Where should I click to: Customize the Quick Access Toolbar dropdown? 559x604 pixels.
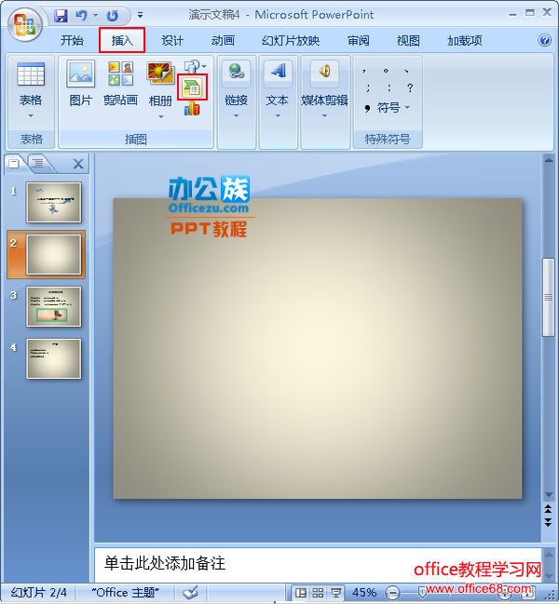(x=140, y=16)
